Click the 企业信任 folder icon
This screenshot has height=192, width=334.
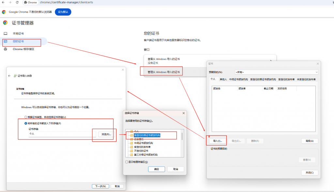click(131, 139)
